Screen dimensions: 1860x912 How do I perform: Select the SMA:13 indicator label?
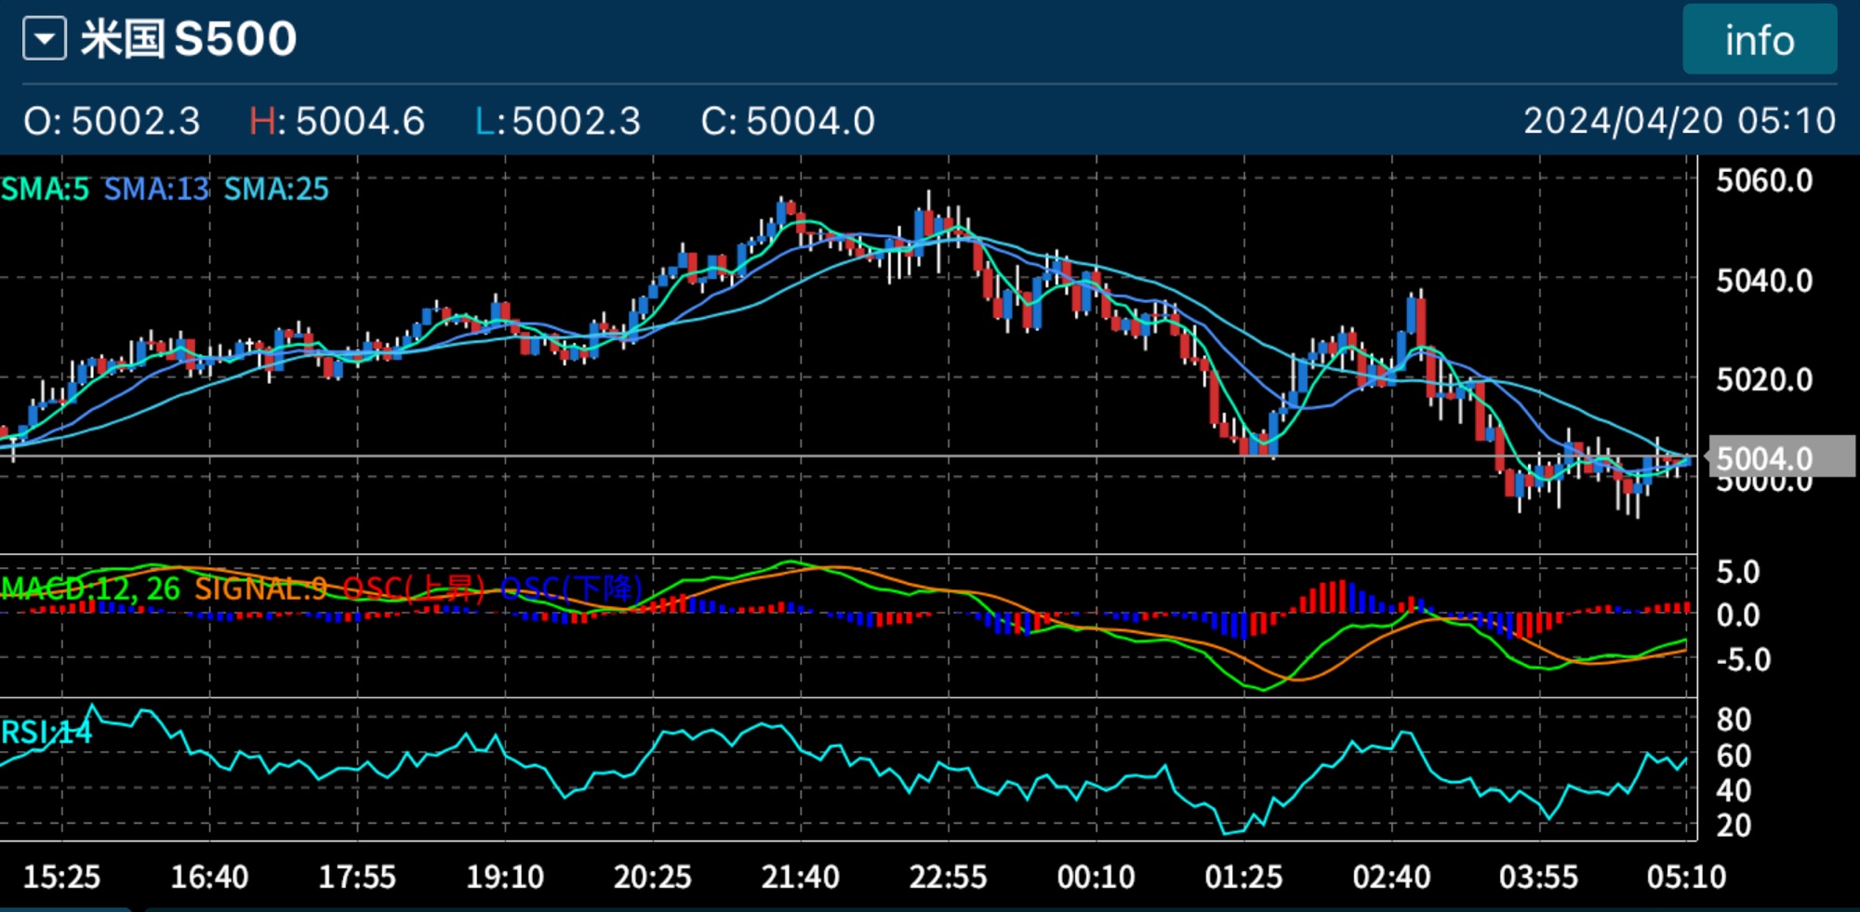[156, 190]
